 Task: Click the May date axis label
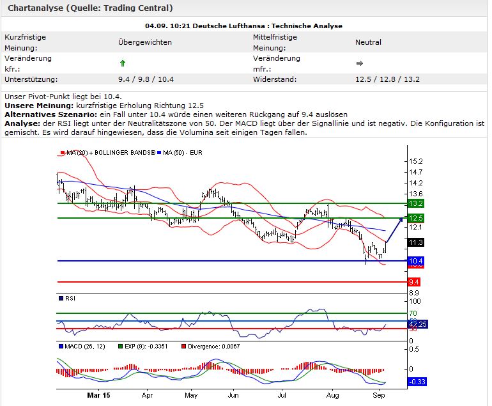(191, 395)
